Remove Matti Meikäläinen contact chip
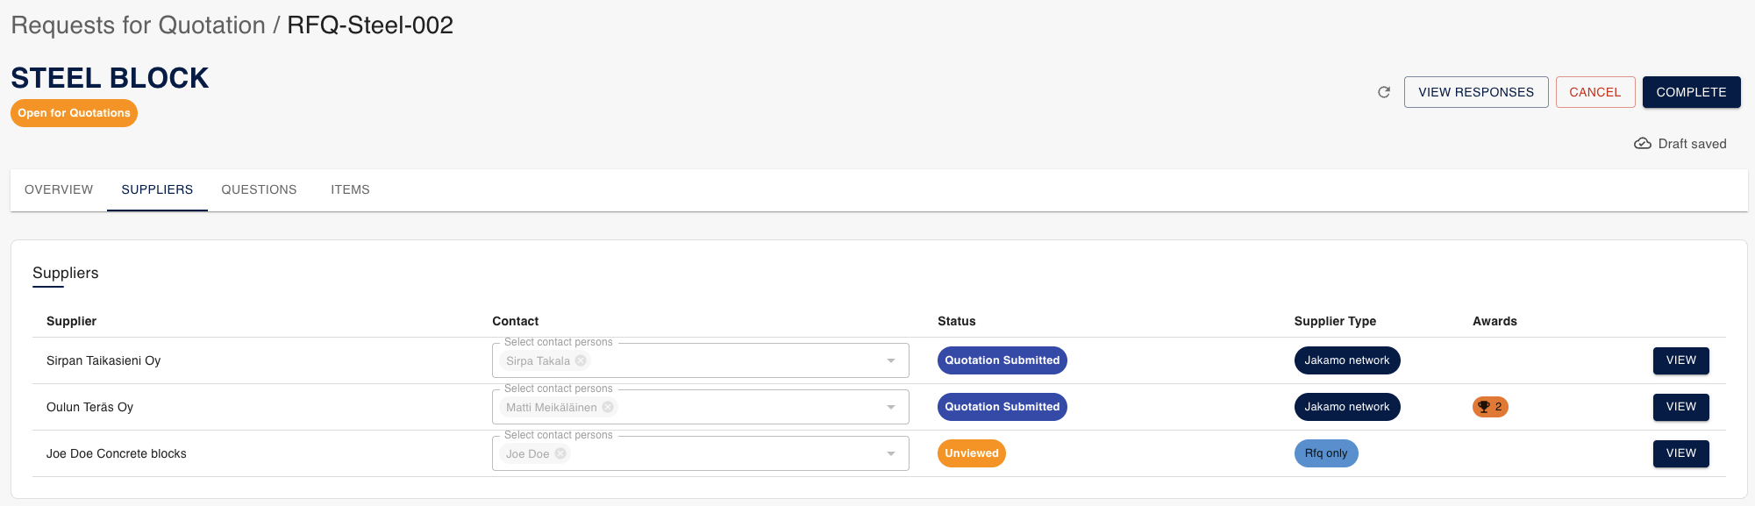The width and height of the screenshot is (1755, 506). (608, 408)
